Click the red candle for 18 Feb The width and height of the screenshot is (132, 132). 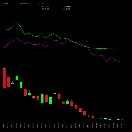point(59,97)
